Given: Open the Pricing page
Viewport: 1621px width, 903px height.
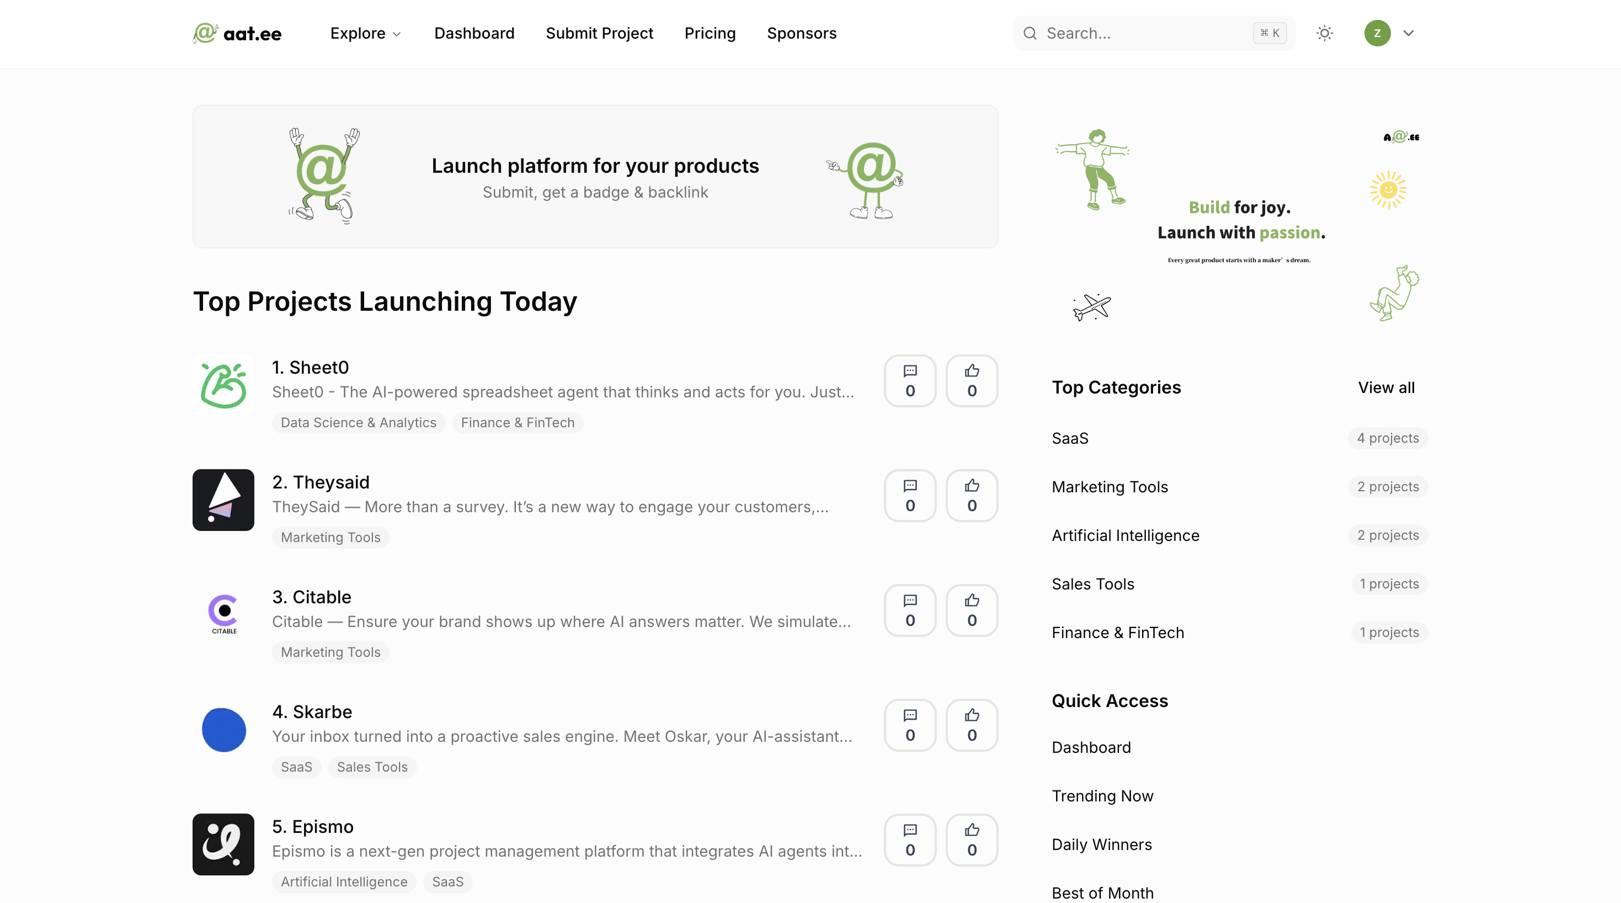Looking at the screenshot, I should 710,33.
